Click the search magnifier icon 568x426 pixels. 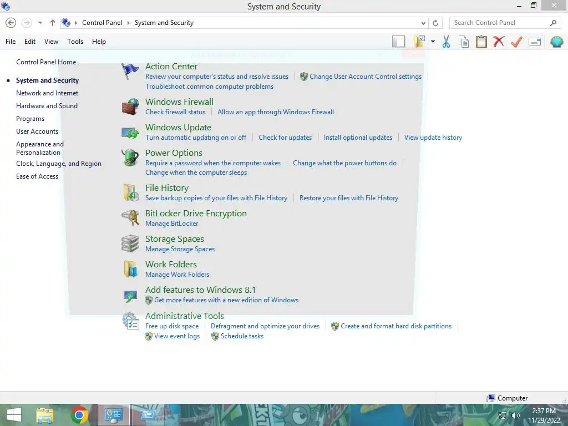(553, 23)
